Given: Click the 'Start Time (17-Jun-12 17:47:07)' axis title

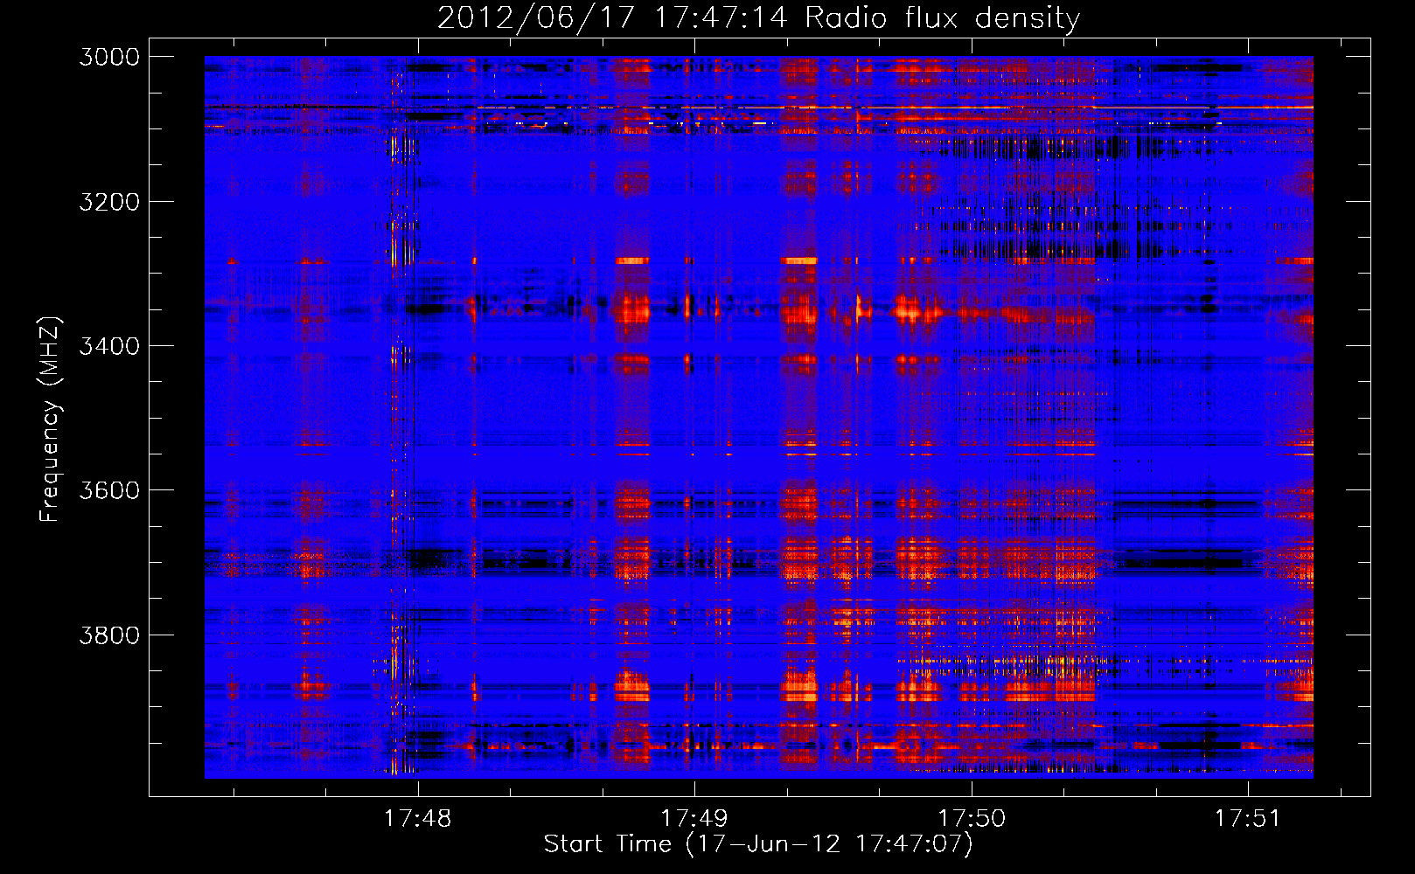Looking at the screenshot, I should coord(758,844).
